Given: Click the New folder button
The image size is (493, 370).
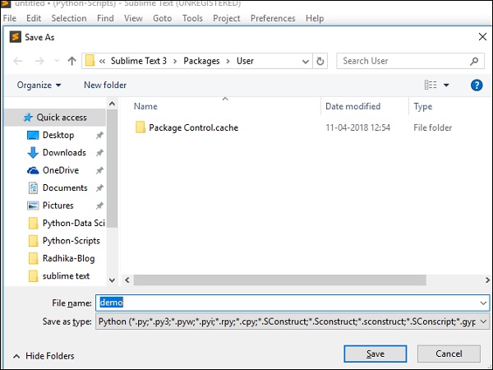Looking at the screenshot, I should pos(105,85).
